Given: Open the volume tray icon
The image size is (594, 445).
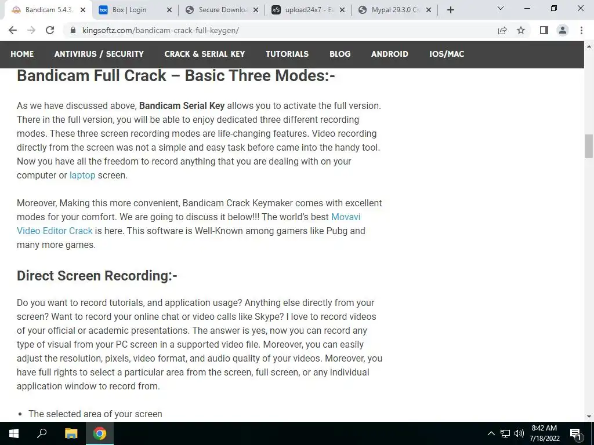Looking at the screenshot, I should point(519,433).
